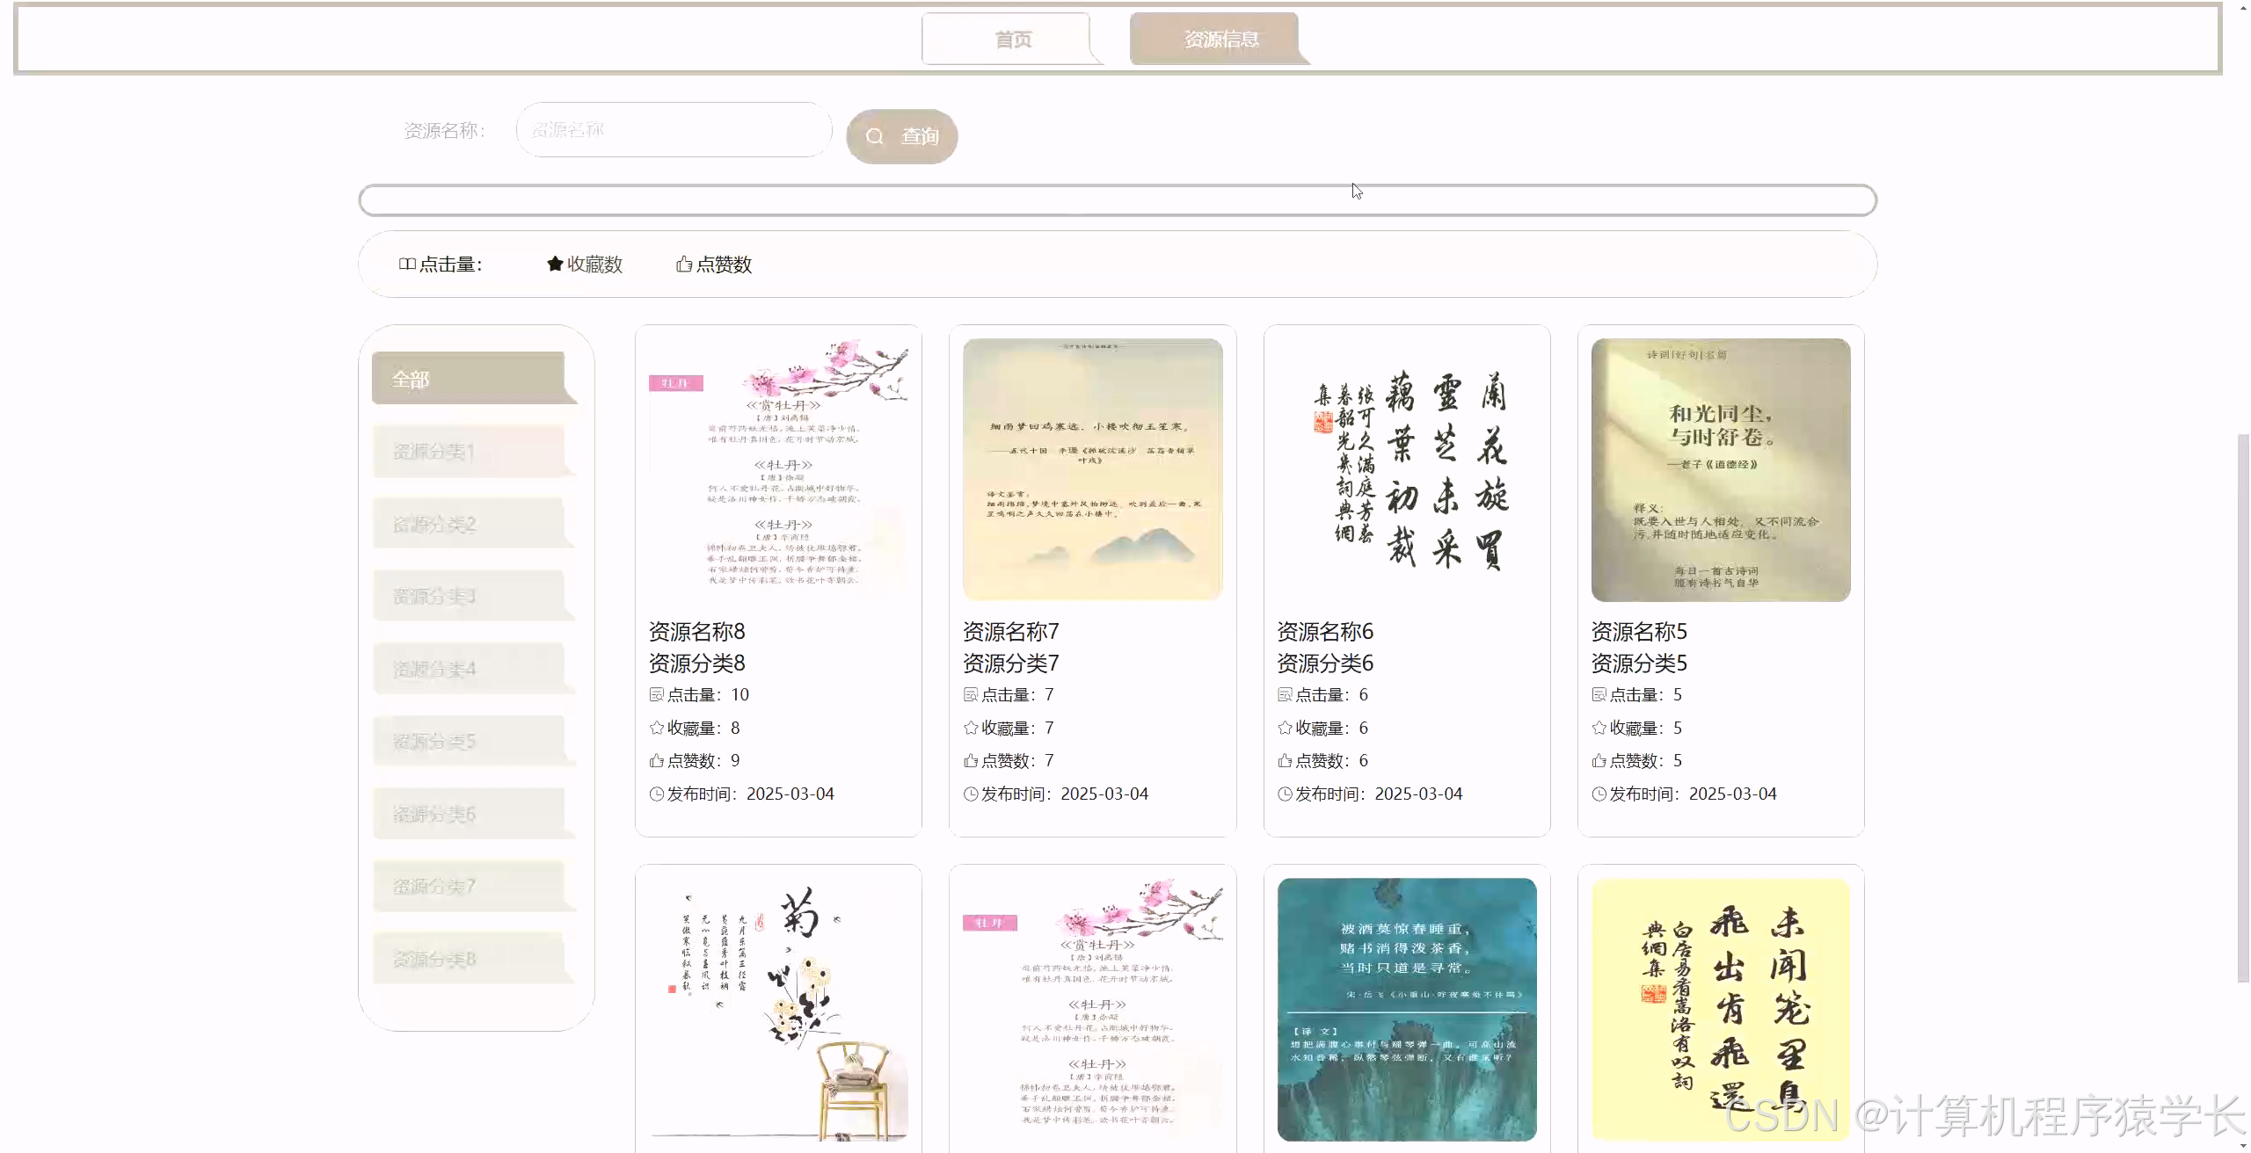Click the magnifier icon in the search button
Viewport: 2251px width, 1153px height.
874,136
